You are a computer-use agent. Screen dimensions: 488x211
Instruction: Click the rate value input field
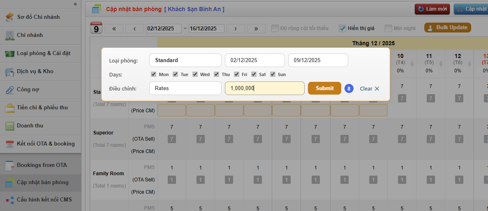264,88
